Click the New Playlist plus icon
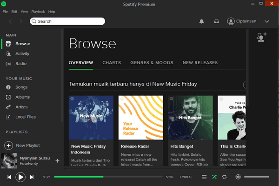 8,146
